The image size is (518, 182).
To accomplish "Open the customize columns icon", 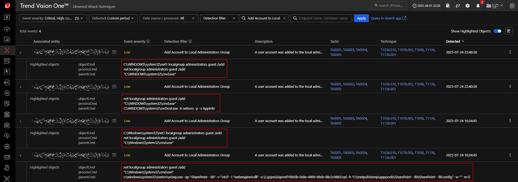I will click(509, 31).
